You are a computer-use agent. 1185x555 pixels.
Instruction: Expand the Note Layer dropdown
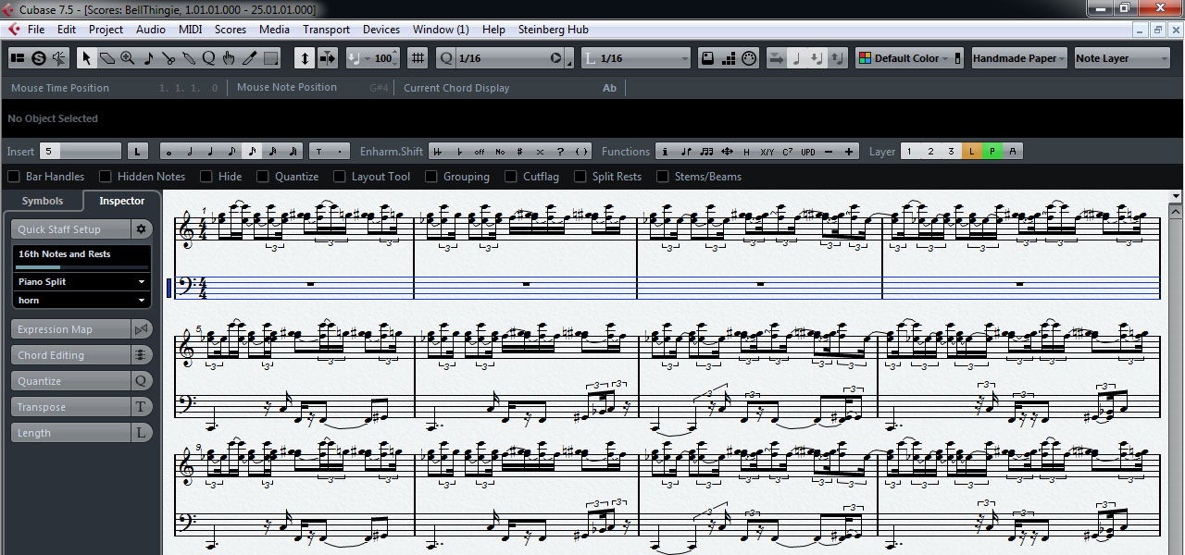pyautogui.click(x=1122, y=58)
